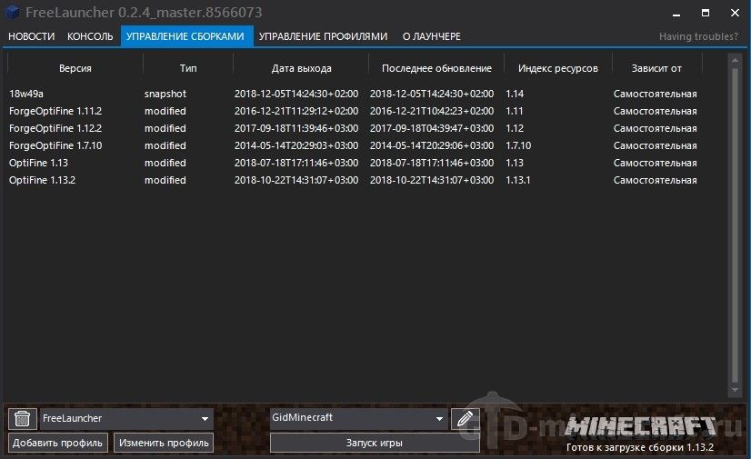
Task: Open the НОВОСТИ tab
Action: (32, 36)
